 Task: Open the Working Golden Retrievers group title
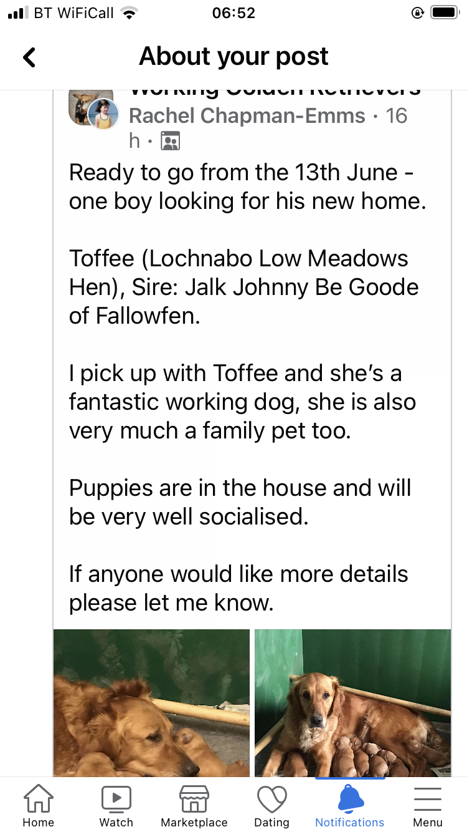tap(274, 92)
